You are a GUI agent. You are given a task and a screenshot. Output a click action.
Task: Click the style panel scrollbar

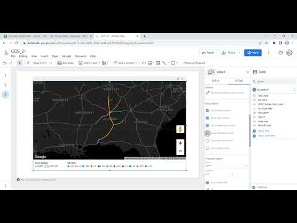click(x=250, y=131)
